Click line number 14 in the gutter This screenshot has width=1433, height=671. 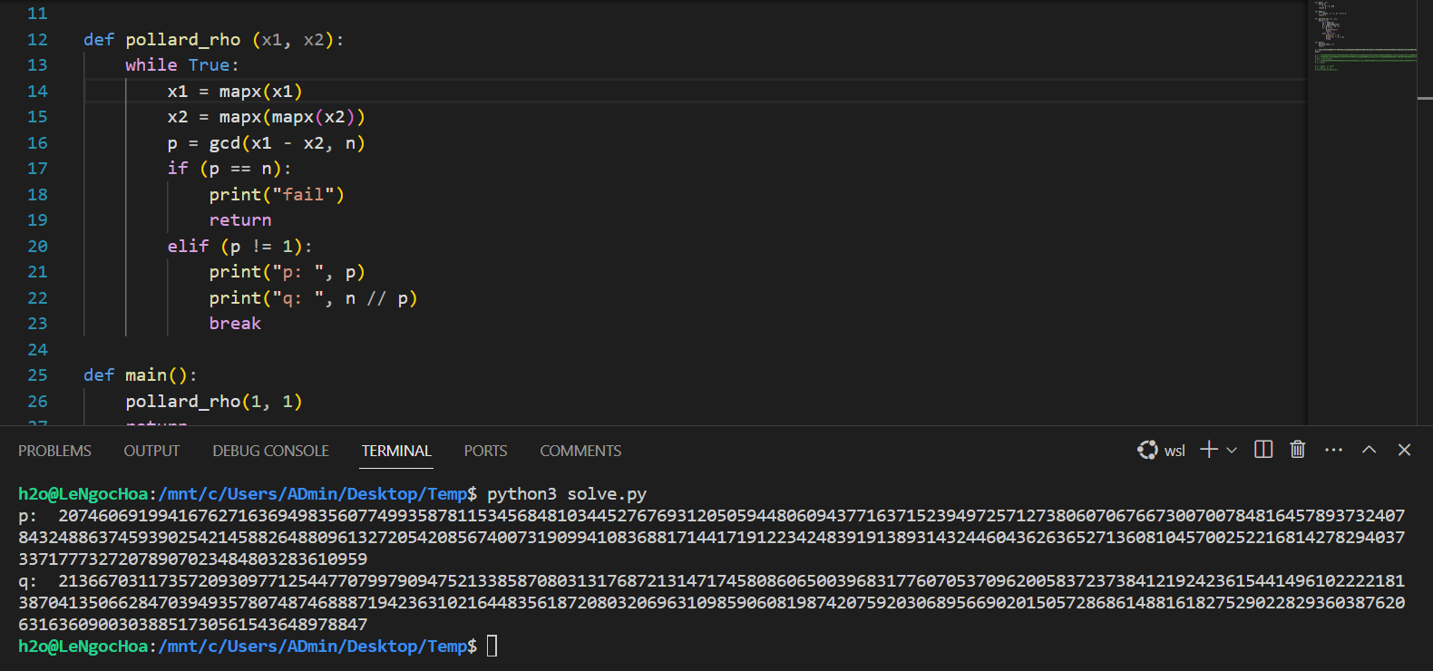coord(37,92)
